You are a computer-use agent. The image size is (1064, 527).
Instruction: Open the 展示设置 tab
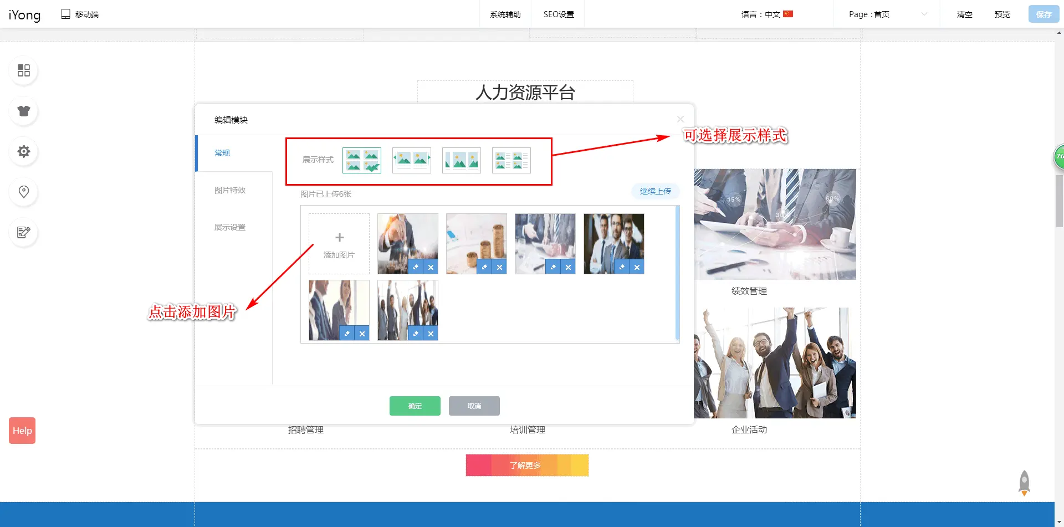pyautogui.click(x=230, y=227)
